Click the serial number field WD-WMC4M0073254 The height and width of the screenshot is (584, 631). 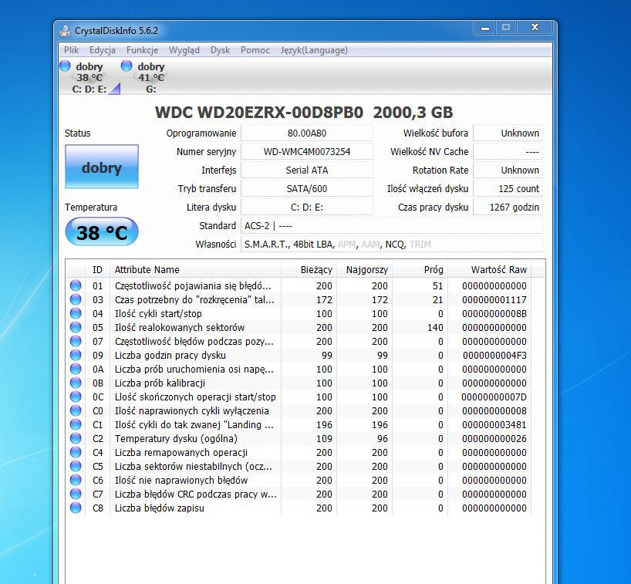[x=307, y=152]
